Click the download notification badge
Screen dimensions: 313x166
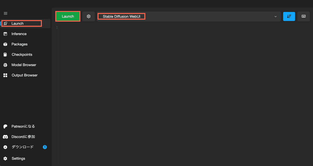click(45, 147)
